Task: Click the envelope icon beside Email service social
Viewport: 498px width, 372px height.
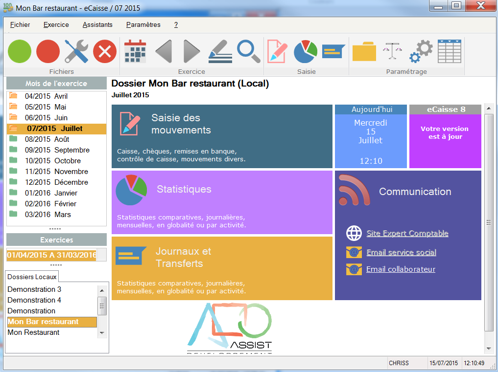Action: pyautogui.click(x=354, y=252)
